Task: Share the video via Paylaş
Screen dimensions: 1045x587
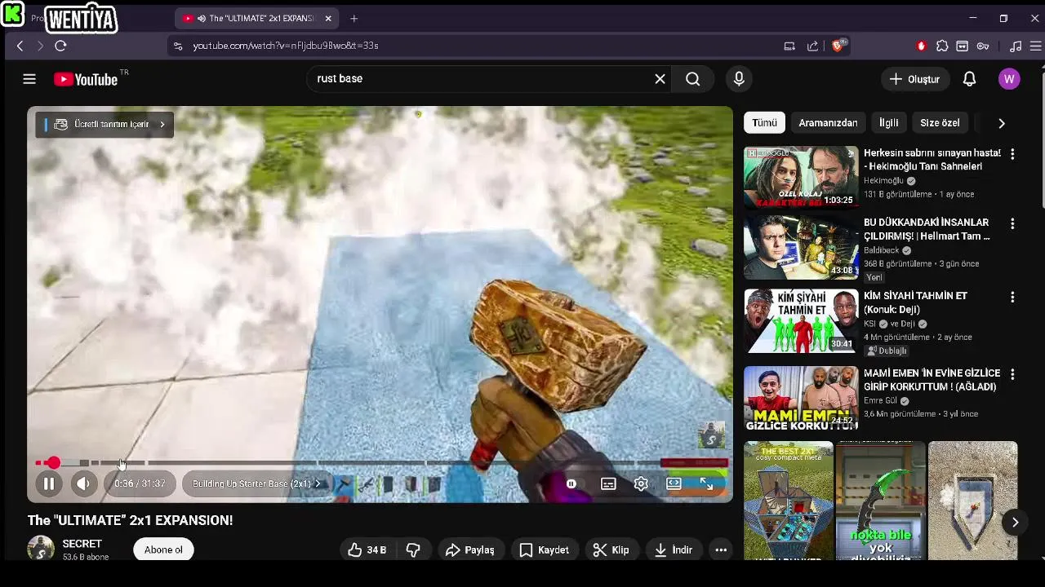Action: coord(470,550)
